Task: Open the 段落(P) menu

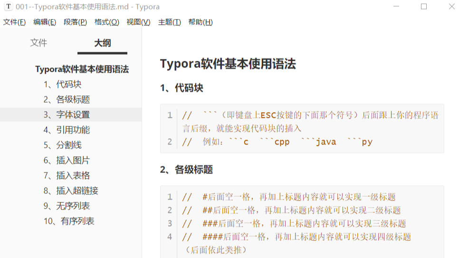Action: 75,22
